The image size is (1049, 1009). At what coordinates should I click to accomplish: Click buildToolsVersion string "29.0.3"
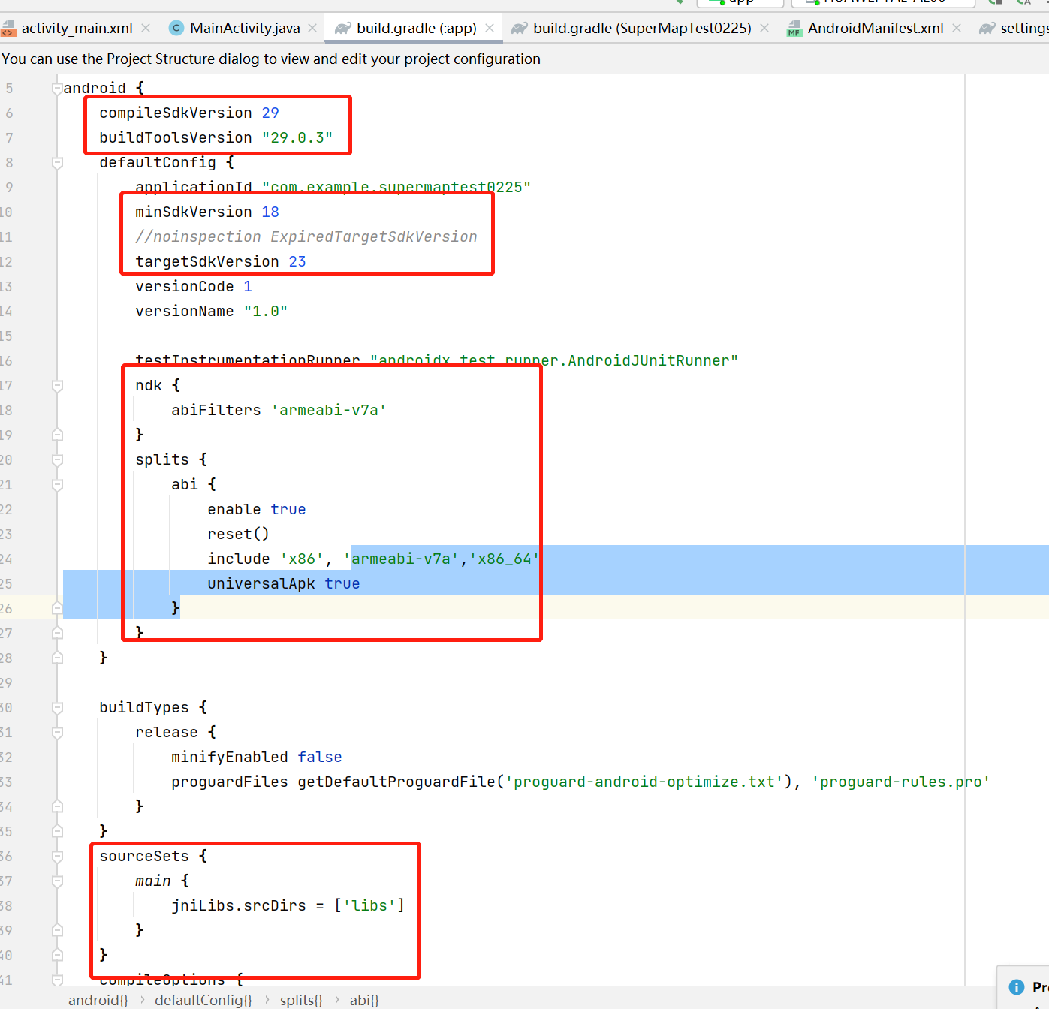point(297,137)
